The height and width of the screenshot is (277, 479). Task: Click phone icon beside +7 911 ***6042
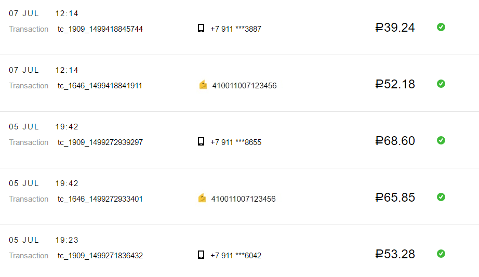point(201,254)
